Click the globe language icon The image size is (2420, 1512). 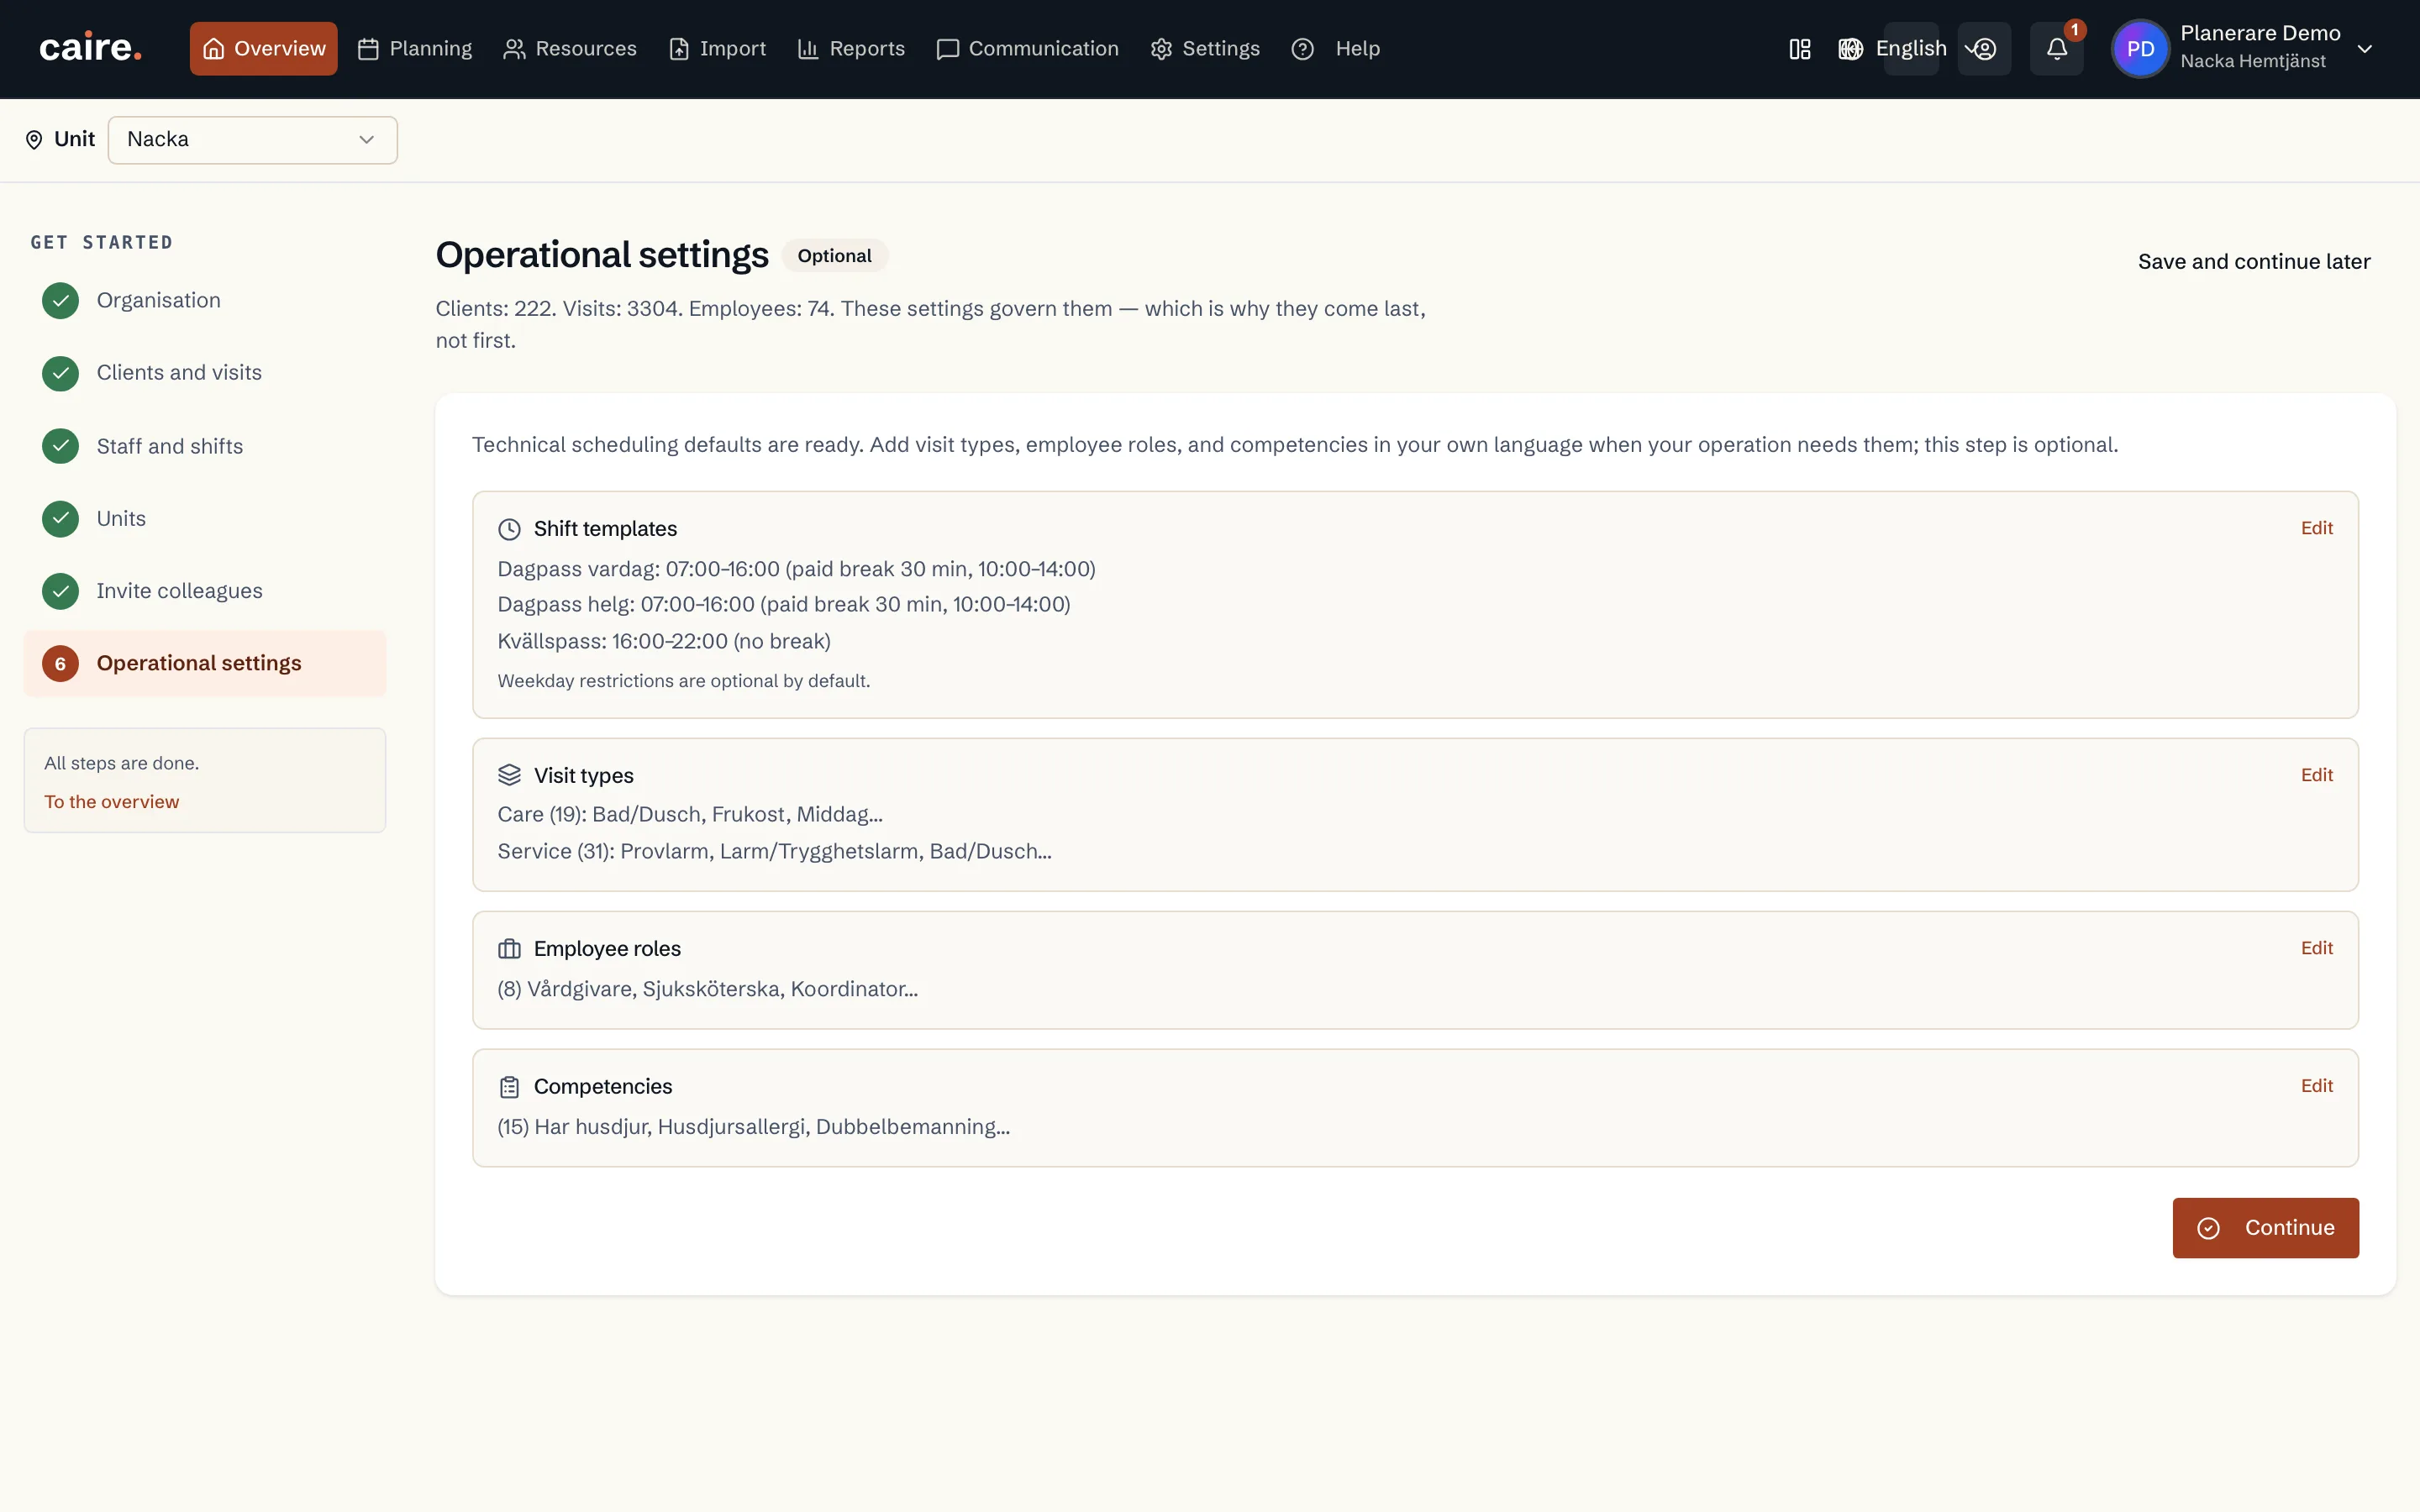click(1850, 49)
